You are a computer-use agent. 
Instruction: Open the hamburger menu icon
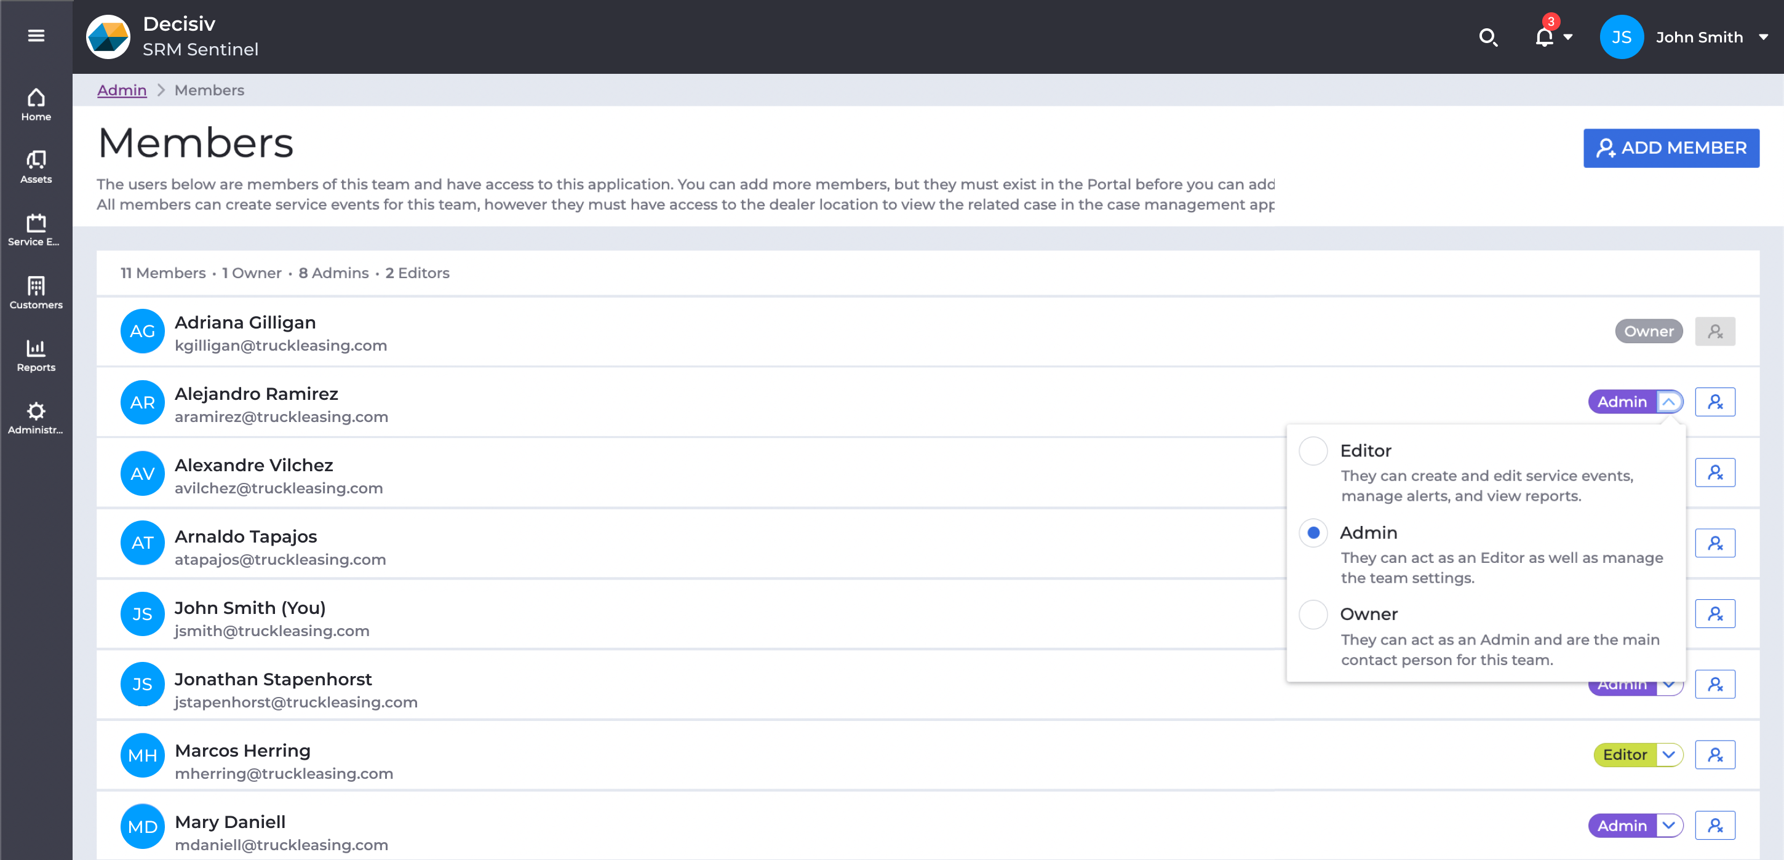(x=36, y=35)
